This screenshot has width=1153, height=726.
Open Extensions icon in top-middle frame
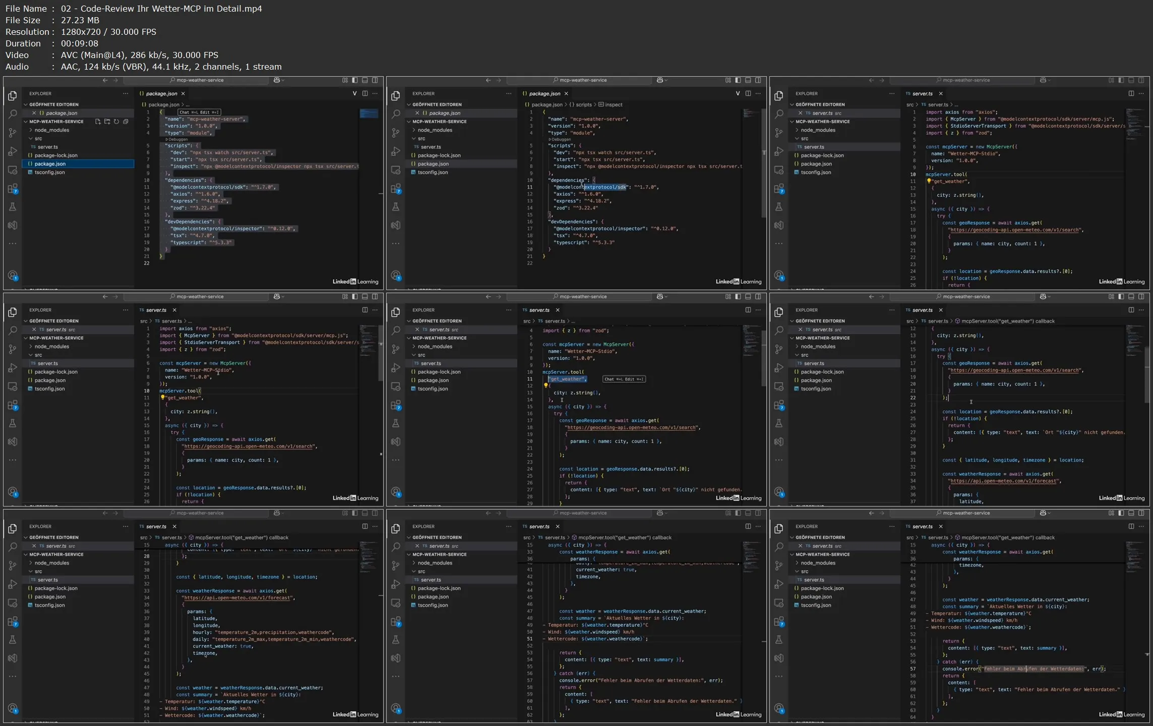pyautogui.click(x=396, y=189)
